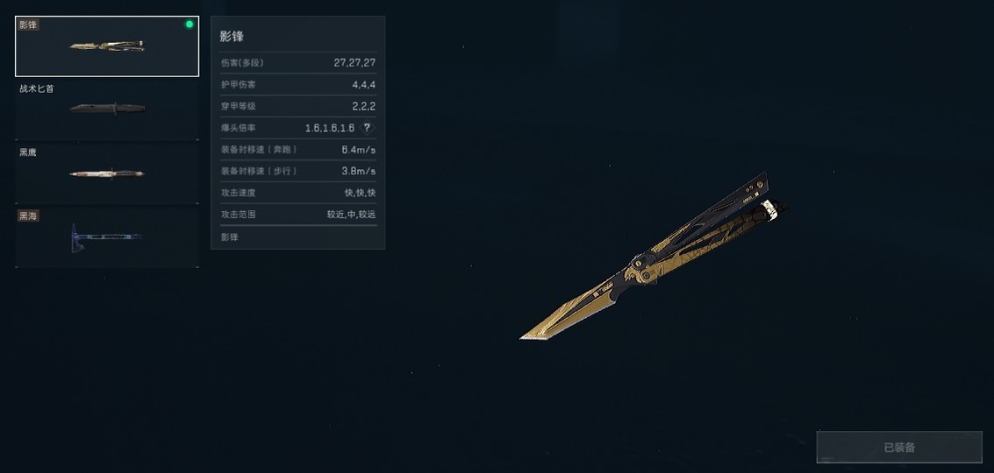
Task: Click the 伤害(多段) damage stat row
Action: tap(298, 63)
